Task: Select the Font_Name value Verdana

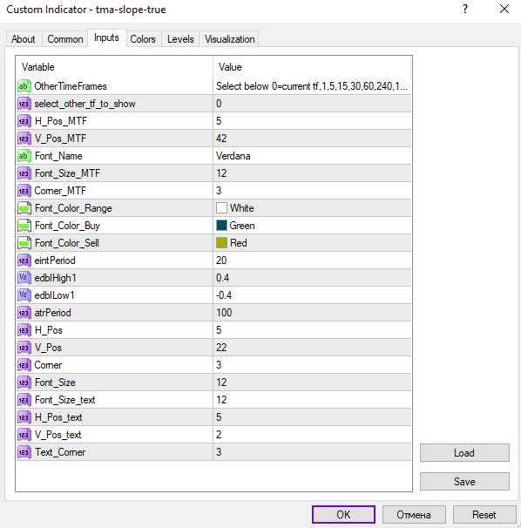Action: pyautogui.click(x=233, y=156)
